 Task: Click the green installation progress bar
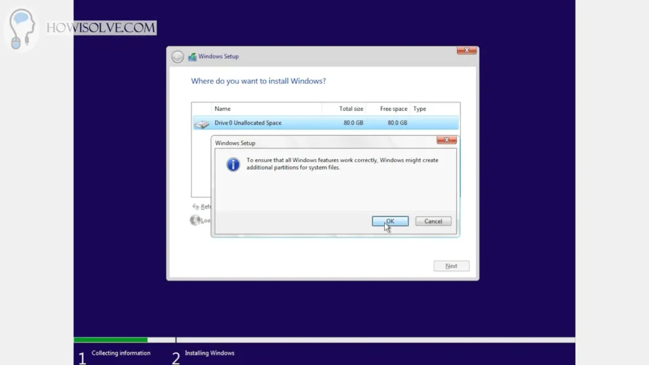click(x=111, y=340)
